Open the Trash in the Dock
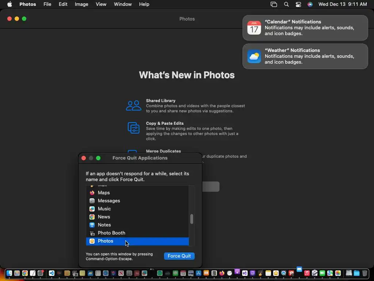Image resolution: width=374 pixels, height=281 pixels. point(365,273)
